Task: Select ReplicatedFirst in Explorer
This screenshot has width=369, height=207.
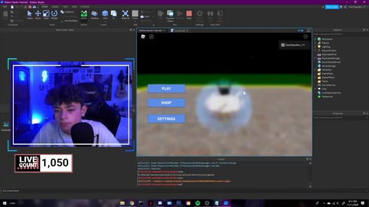Action: (329, 55)
